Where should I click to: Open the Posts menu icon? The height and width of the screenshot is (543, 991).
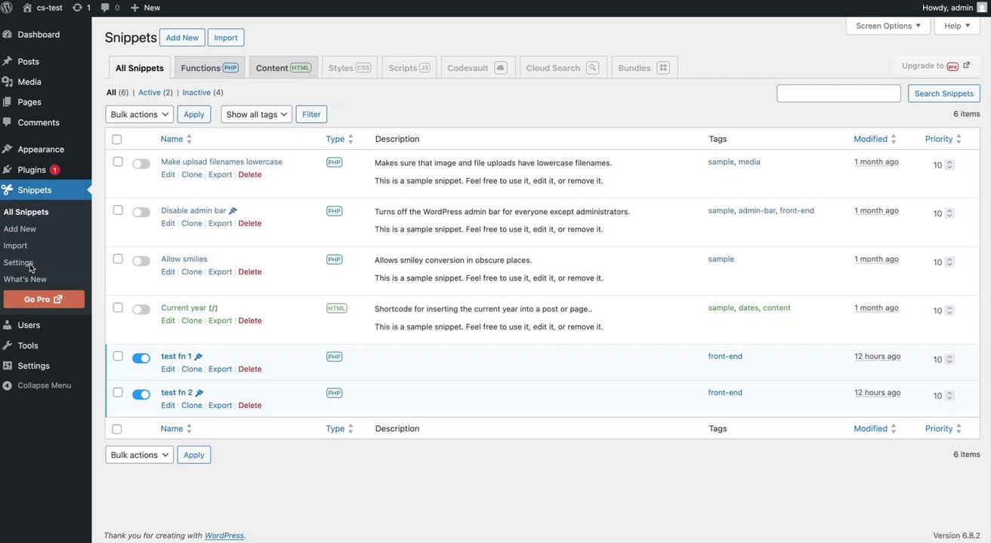tap(8, 61)
